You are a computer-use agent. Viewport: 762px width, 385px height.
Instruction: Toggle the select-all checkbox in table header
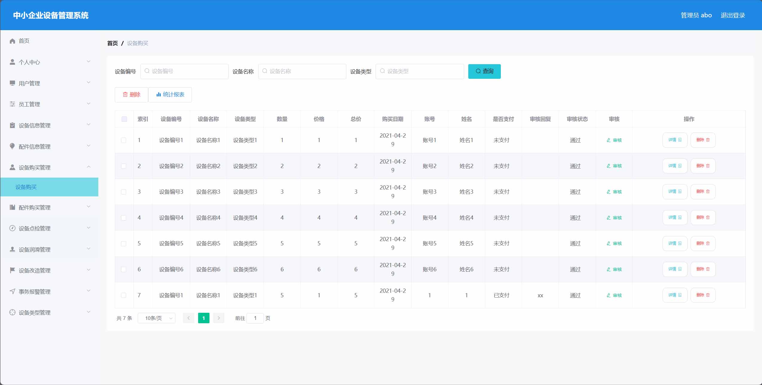coord(124,119)
